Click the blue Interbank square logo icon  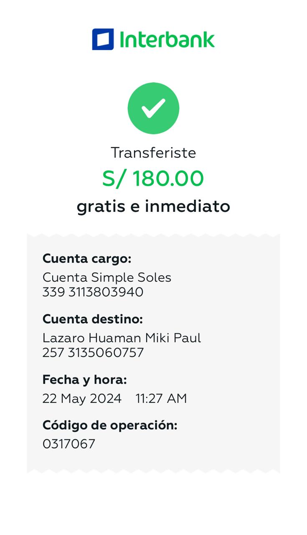tap(103, 39)
